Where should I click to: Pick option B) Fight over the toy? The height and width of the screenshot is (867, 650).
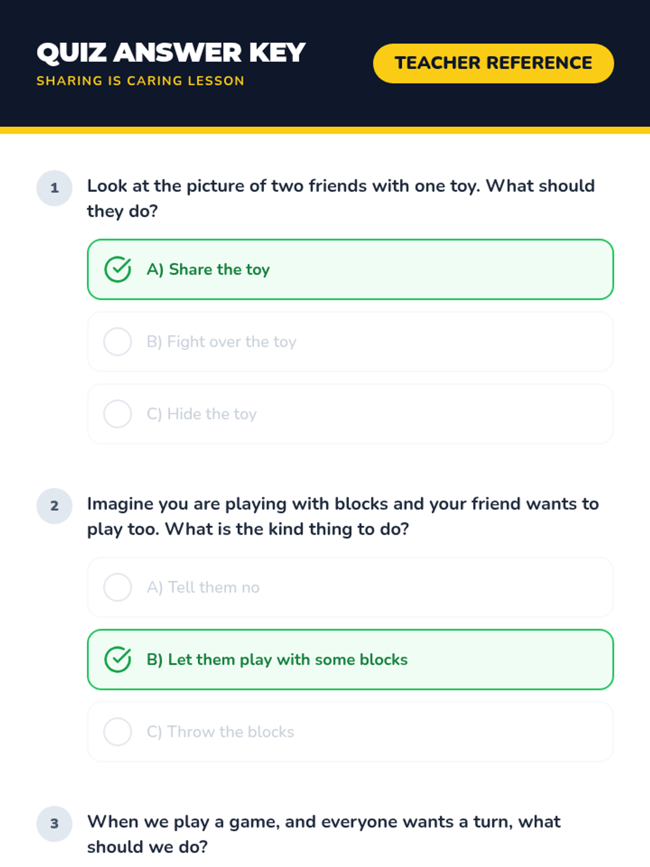(x=349, y=342)
